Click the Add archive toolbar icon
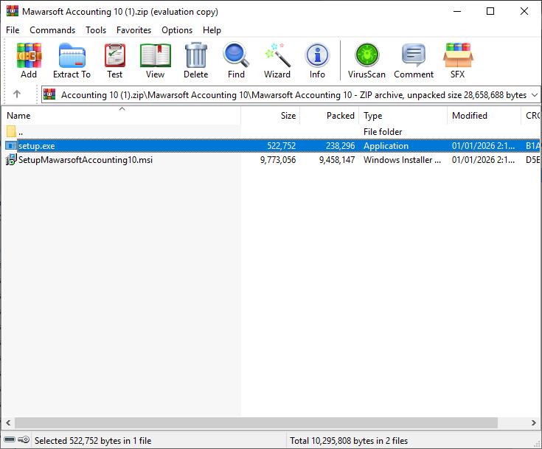The image size is (542, 449). pos(29,60)
